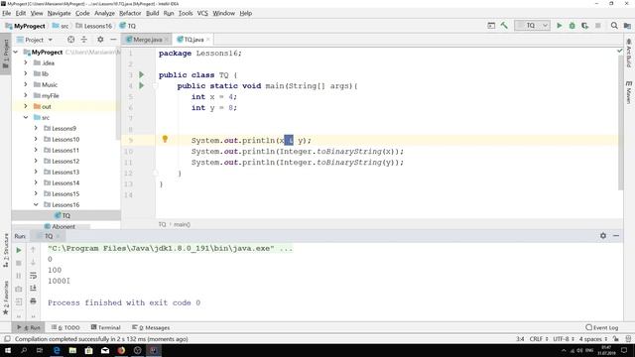Open the File menu

click(7, 13)
